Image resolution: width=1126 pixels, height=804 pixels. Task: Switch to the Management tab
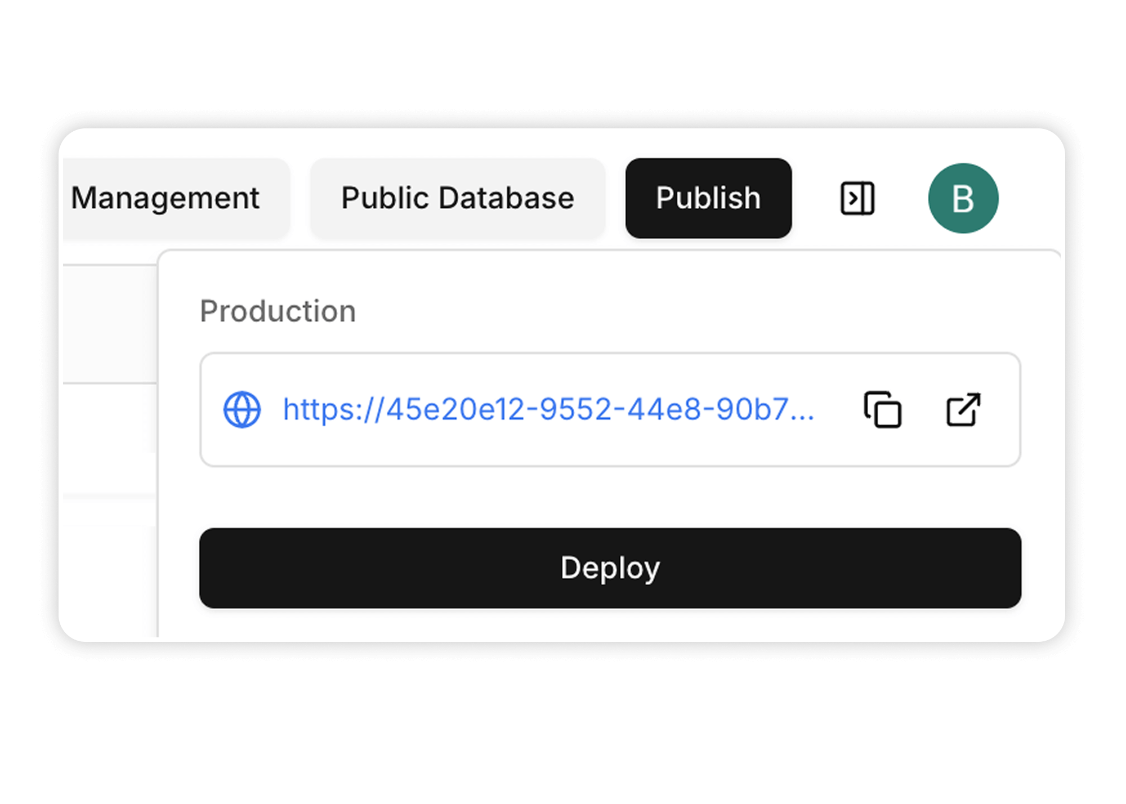pyautogui.click(x=166, y=198)
